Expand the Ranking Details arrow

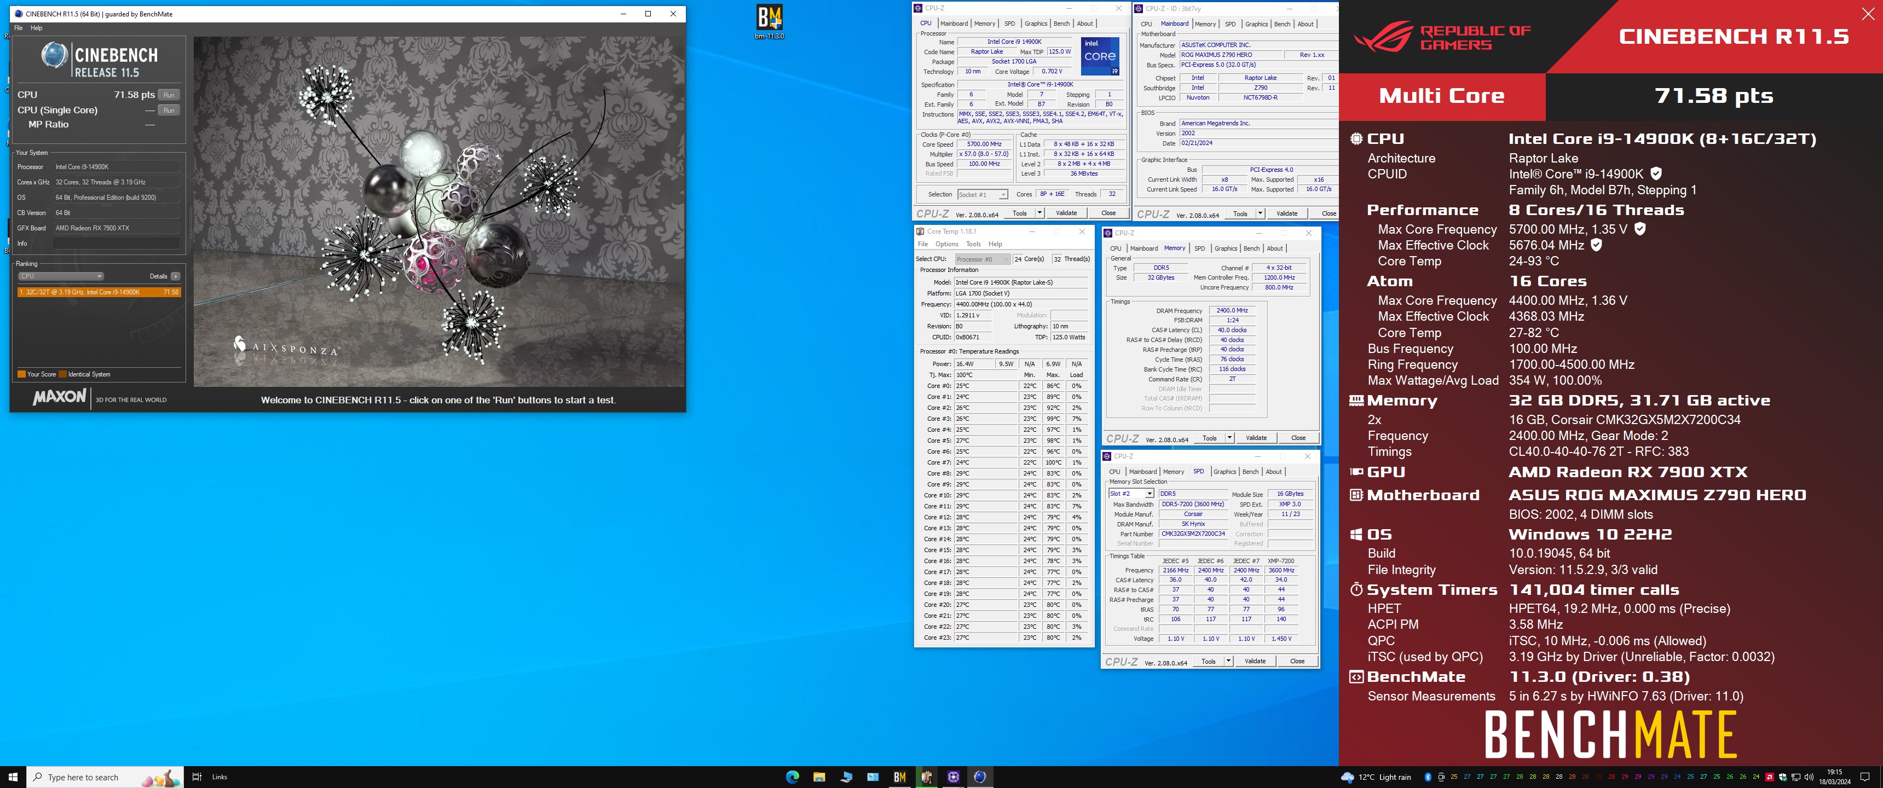(x=175, y=276)
